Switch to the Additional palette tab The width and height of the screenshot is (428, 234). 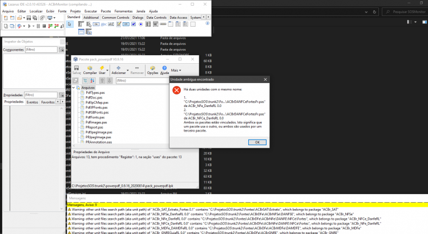coord(91,18)
